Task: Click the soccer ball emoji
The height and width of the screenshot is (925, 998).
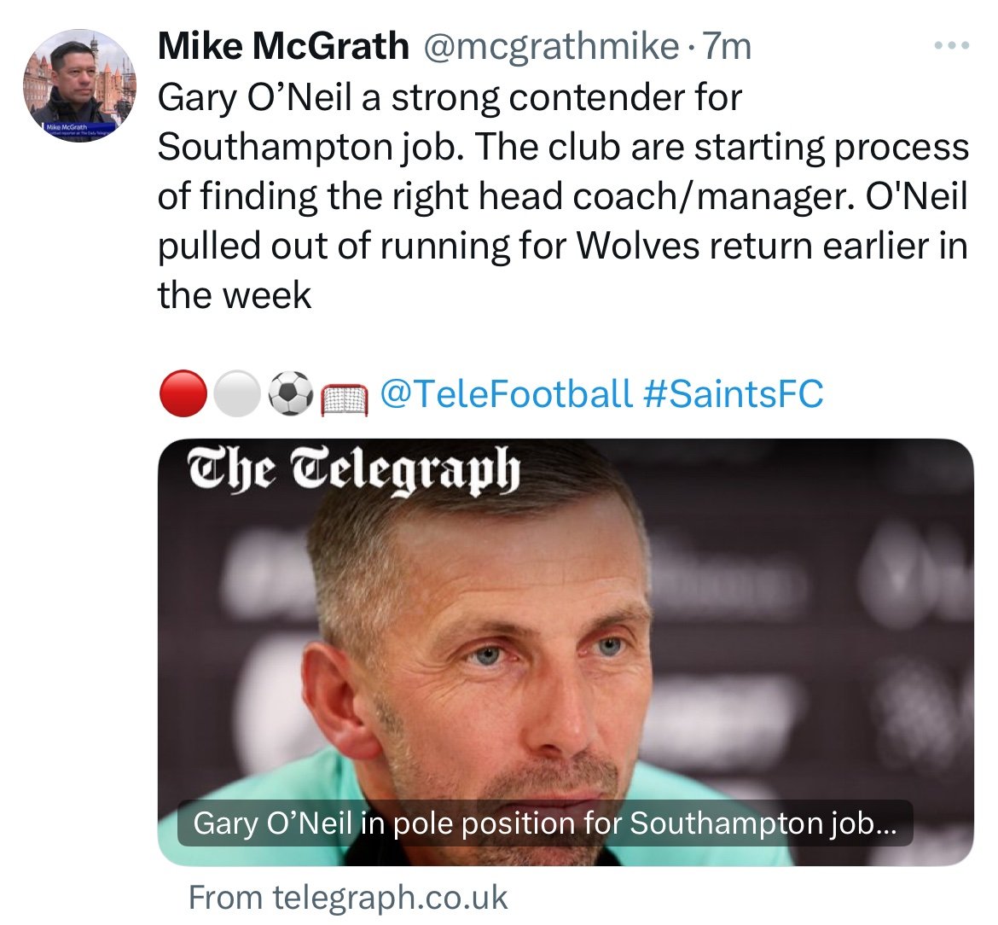Action: tap(290, 395)
